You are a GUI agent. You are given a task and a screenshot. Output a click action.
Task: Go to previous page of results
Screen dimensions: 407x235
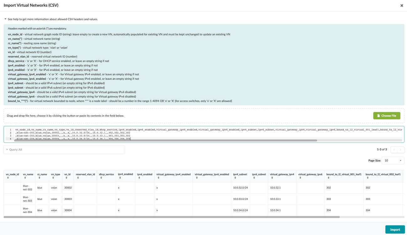click(394, 150)
